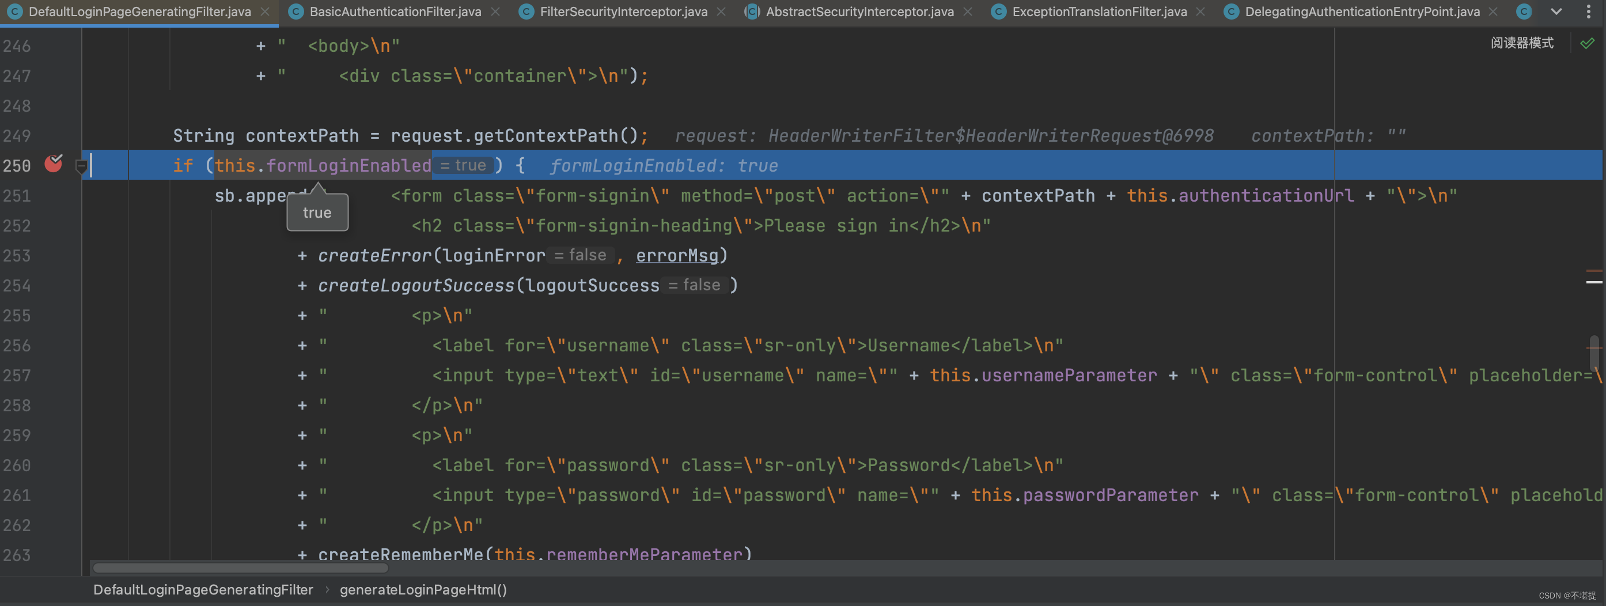
Task: Click formLoginEnabled field on line 250
Action: coord(349,166)
